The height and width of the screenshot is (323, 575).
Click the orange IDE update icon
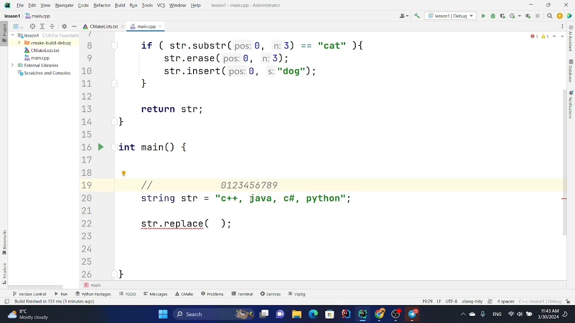[x=560, y=16]
